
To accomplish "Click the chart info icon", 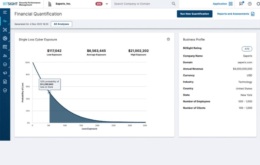I will coord(168,39).
